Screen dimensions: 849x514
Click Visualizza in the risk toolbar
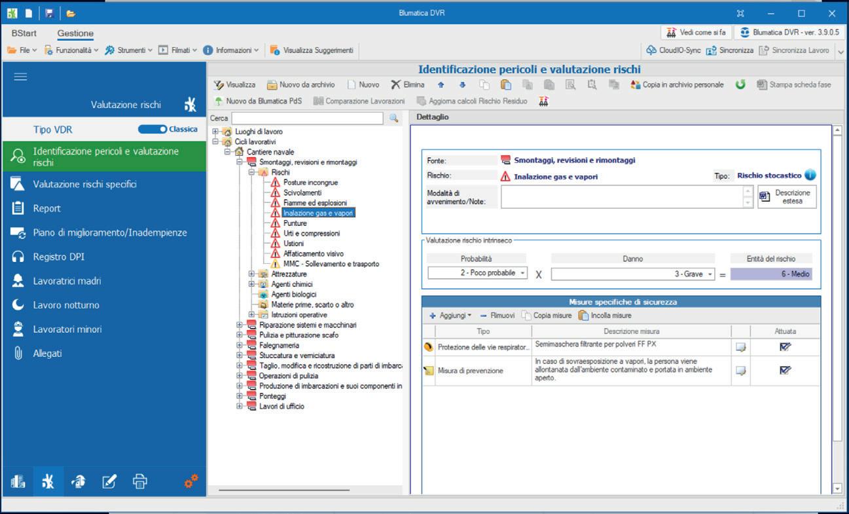tap(235, 84)
